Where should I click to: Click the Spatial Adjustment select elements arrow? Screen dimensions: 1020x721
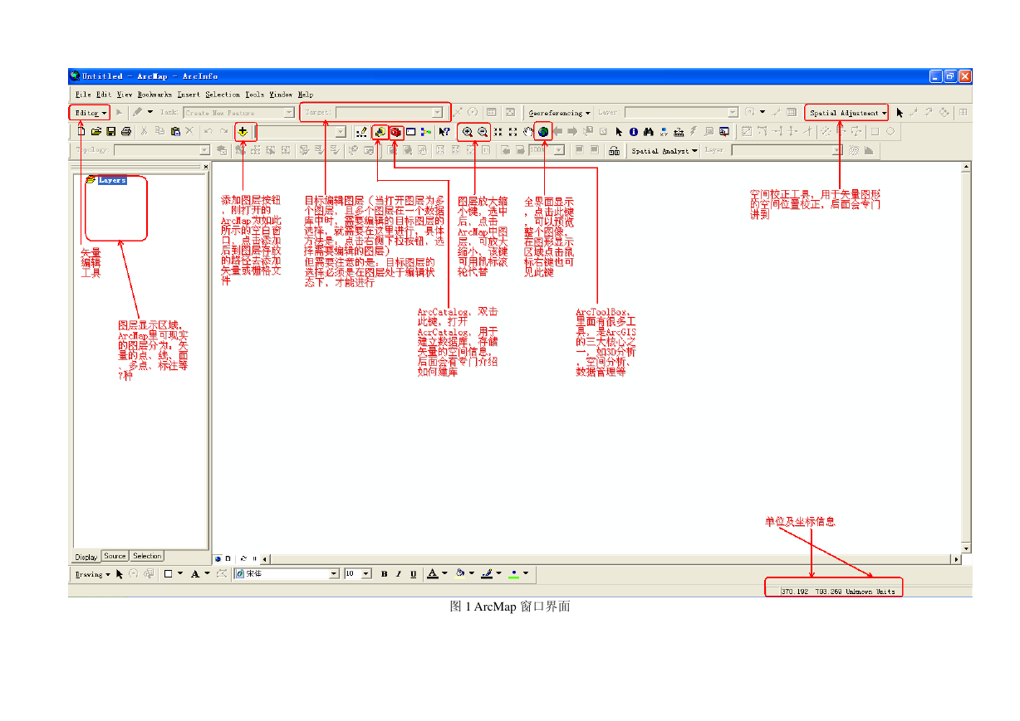900,113
